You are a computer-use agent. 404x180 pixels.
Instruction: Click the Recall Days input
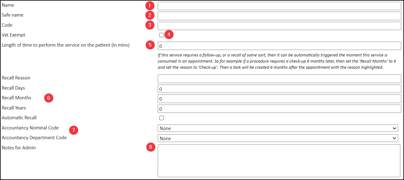279,89
